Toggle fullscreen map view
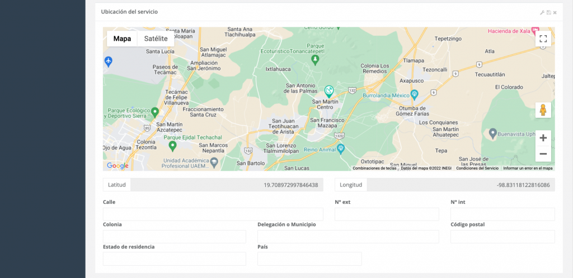This screenshot has height=278, width=573. [x=543, y=39]
